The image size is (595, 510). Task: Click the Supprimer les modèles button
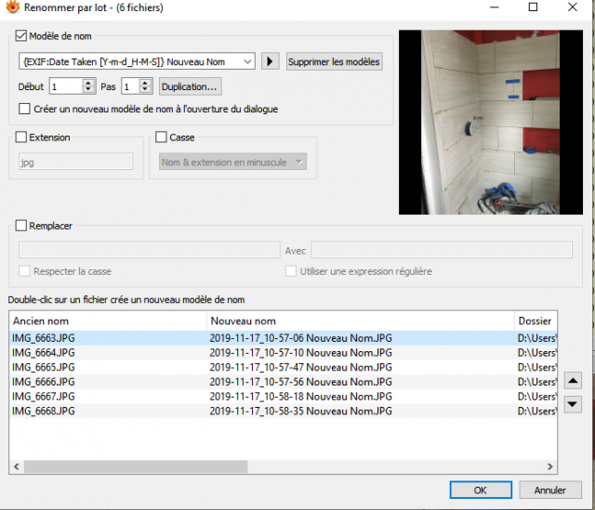click(x=334, y=61)
